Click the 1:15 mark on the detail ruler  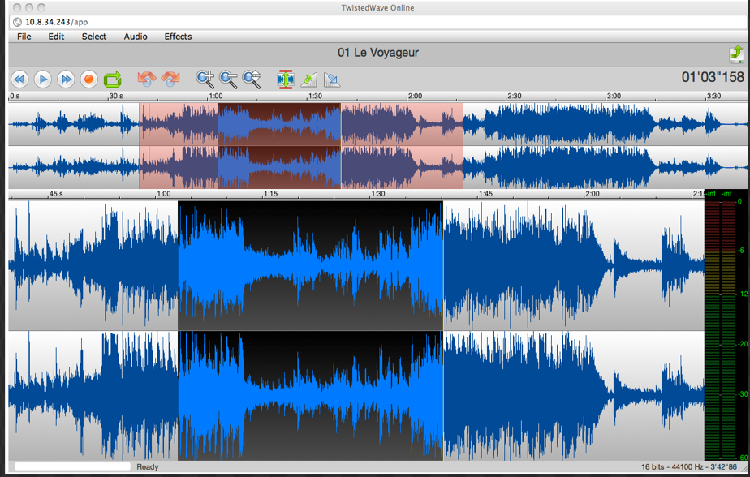tap(271, 194)
